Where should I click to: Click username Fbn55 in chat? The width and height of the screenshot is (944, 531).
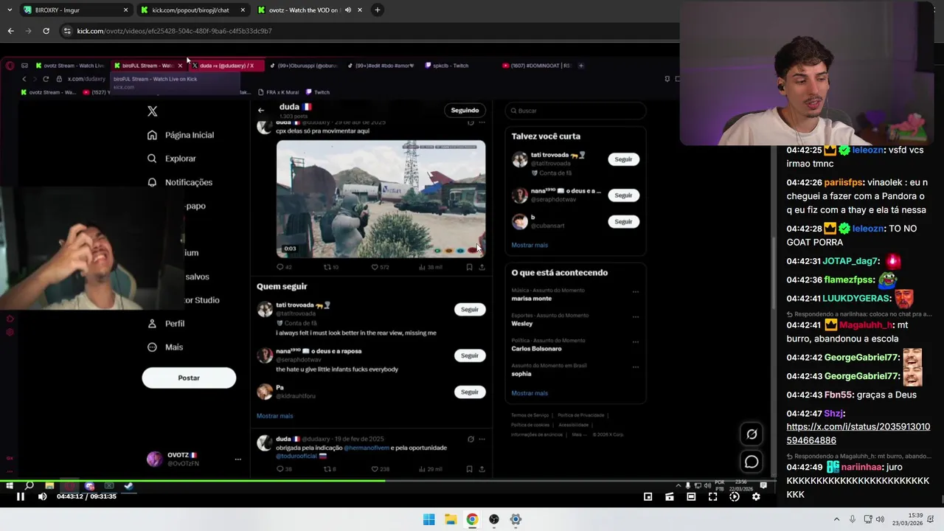(838, 395)
